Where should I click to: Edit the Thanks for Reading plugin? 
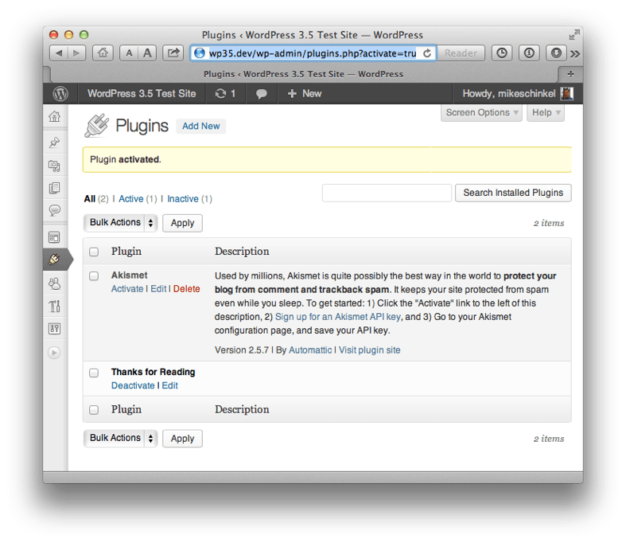pos(170,385)
